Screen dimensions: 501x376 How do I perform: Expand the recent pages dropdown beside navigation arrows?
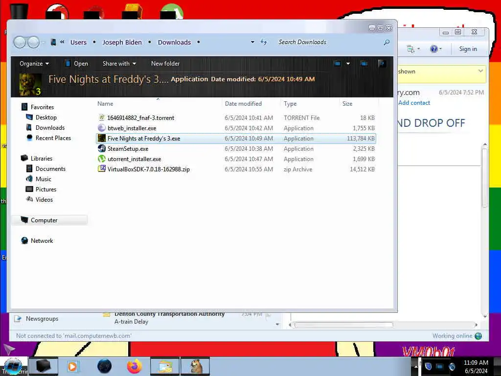point(43,42)
